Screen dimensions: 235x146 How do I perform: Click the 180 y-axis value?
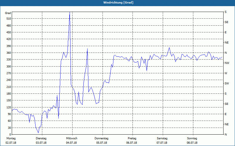[9, 93]
